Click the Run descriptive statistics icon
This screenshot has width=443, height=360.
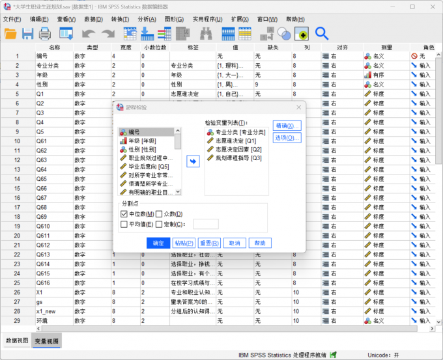click(x=183, y=34)
